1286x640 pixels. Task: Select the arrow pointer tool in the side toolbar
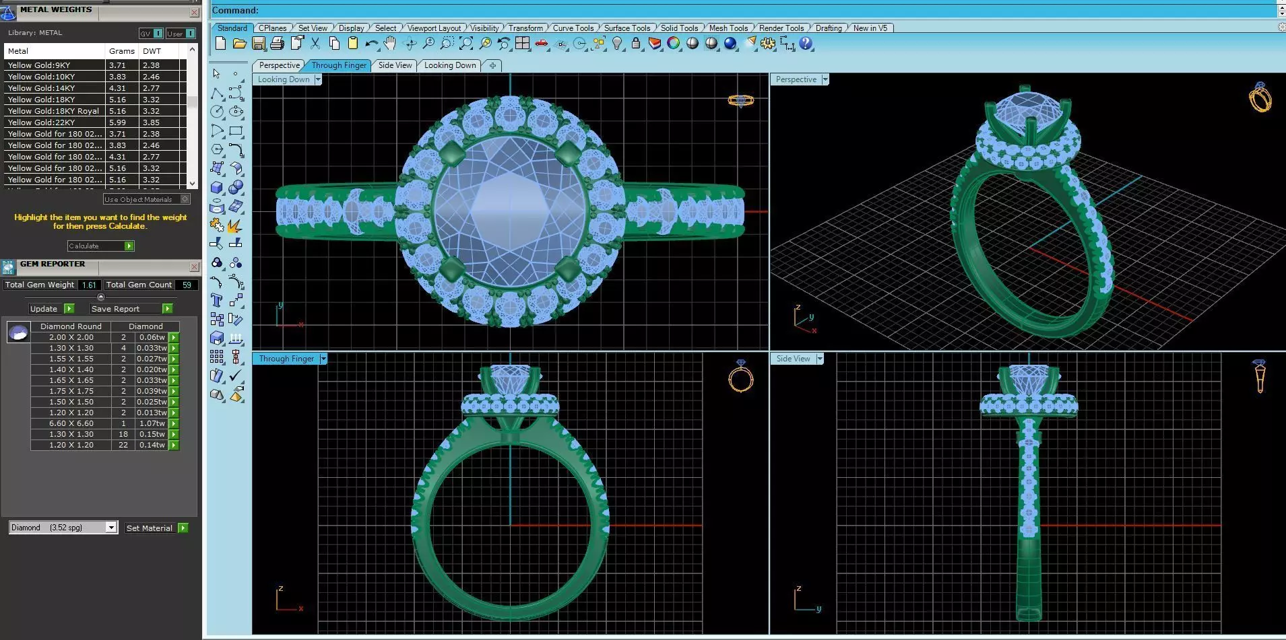[216, 73]
